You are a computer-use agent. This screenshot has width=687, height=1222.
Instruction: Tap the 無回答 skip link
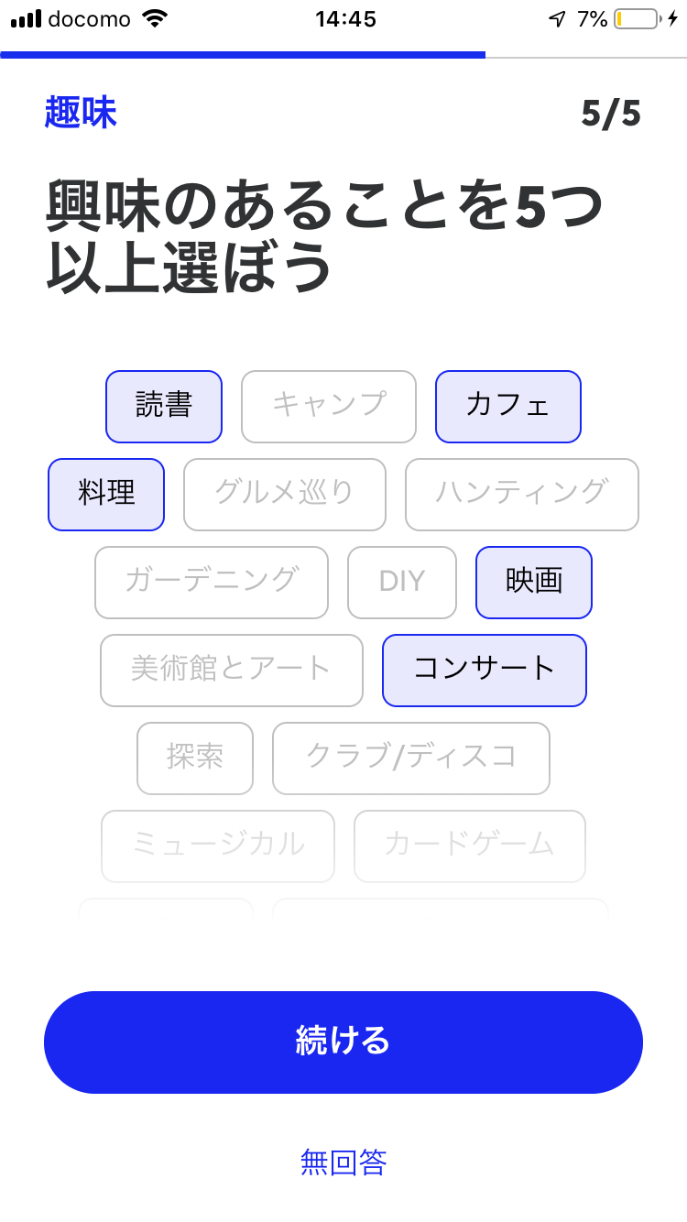point(343,1162)
